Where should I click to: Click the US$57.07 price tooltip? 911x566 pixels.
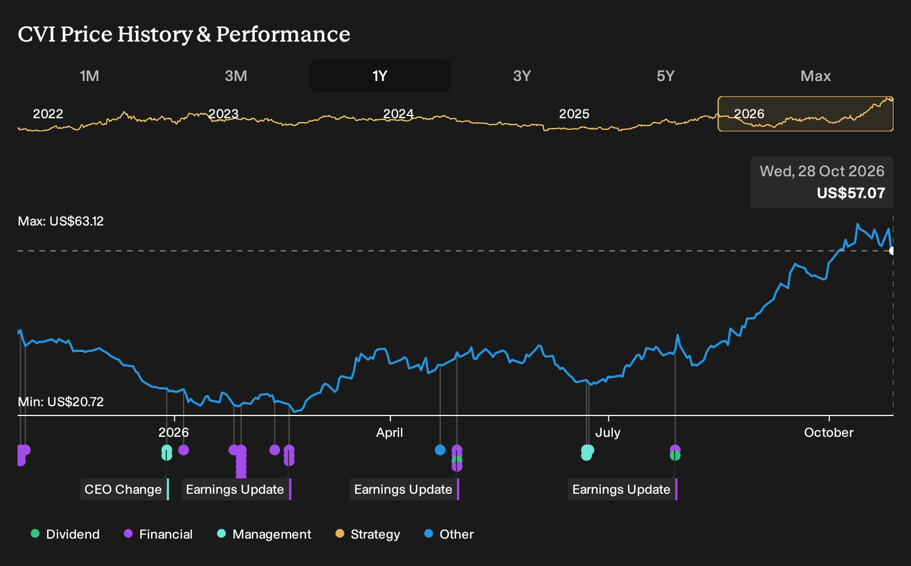[x=822, y=182]
